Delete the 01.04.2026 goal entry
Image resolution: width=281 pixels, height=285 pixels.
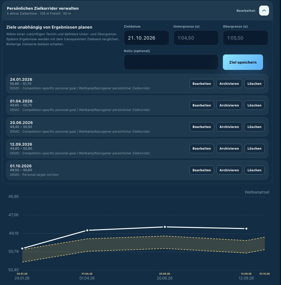[254, 105]
